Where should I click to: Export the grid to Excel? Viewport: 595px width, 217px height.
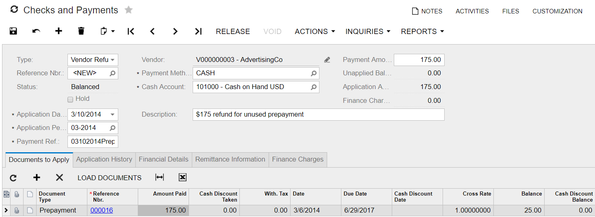coord(182,177)
